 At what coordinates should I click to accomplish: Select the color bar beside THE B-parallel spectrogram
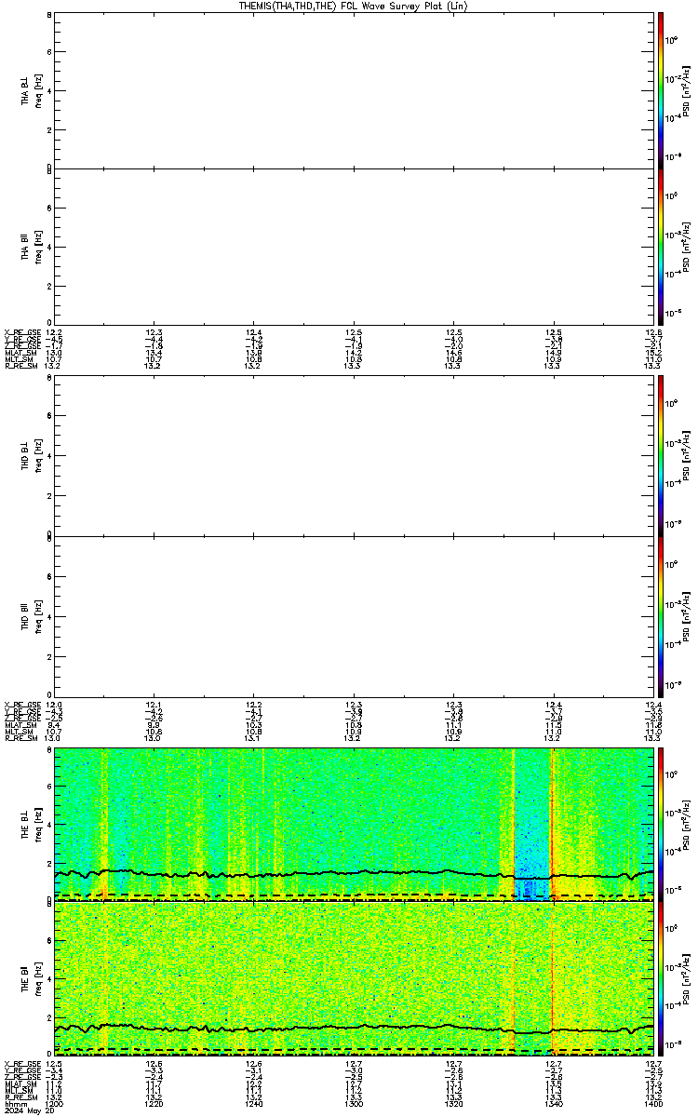tap(661, 977)
